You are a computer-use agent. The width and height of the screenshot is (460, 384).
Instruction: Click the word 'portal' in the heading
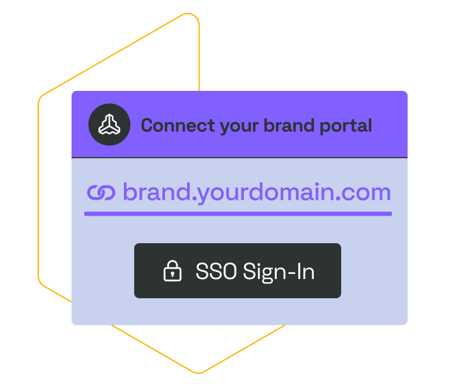coord(346,126)
